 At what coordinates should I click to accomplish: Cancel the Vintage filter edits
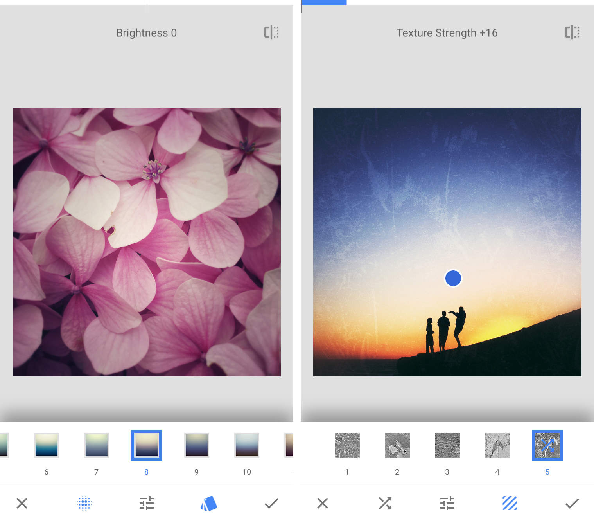(x=22, y=503)
